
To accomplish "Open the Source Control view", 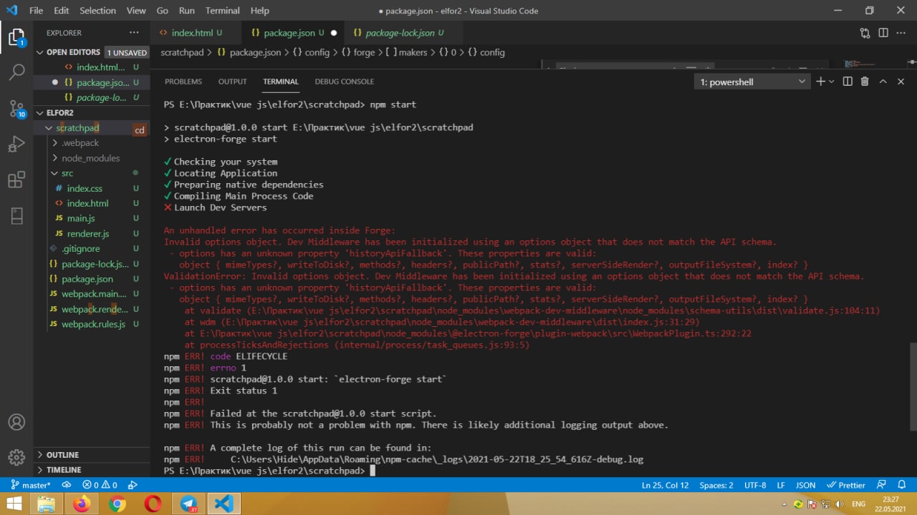I will click(16, 108).
